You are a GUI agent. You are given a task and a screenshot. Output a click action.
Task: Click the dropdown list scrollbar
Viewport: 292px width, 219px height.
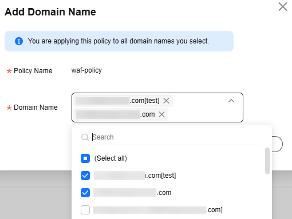pos(267,161)
